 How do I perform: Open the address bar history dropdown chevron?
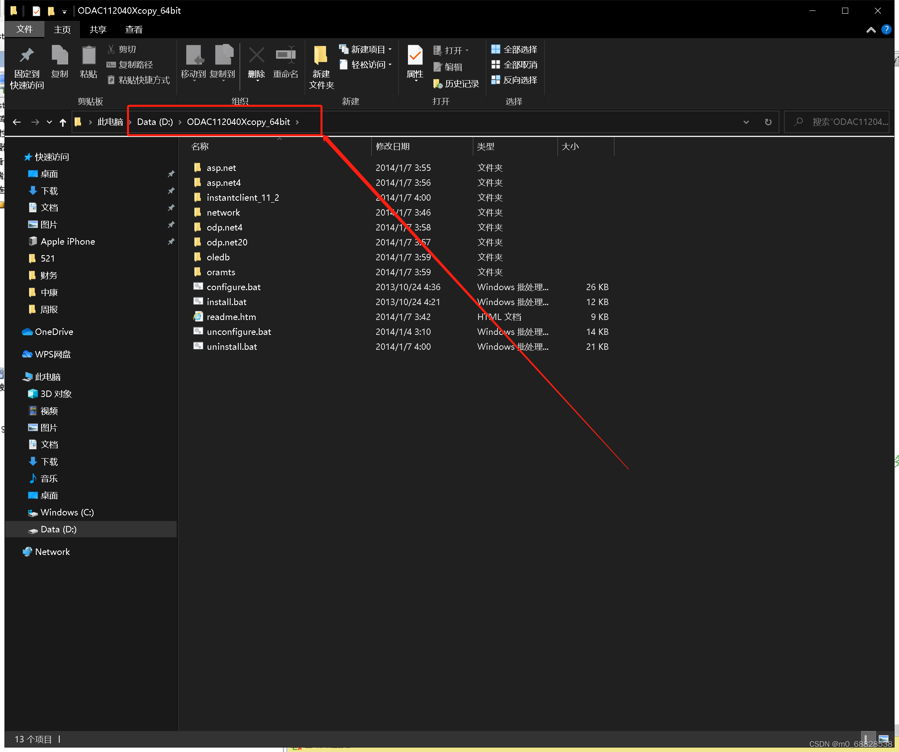pyautogui.click(x=746, y=122)
